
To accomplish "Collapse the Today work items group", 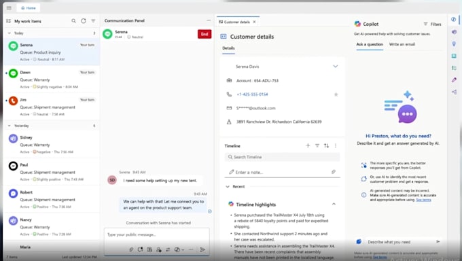I will [x=9, y=33].
